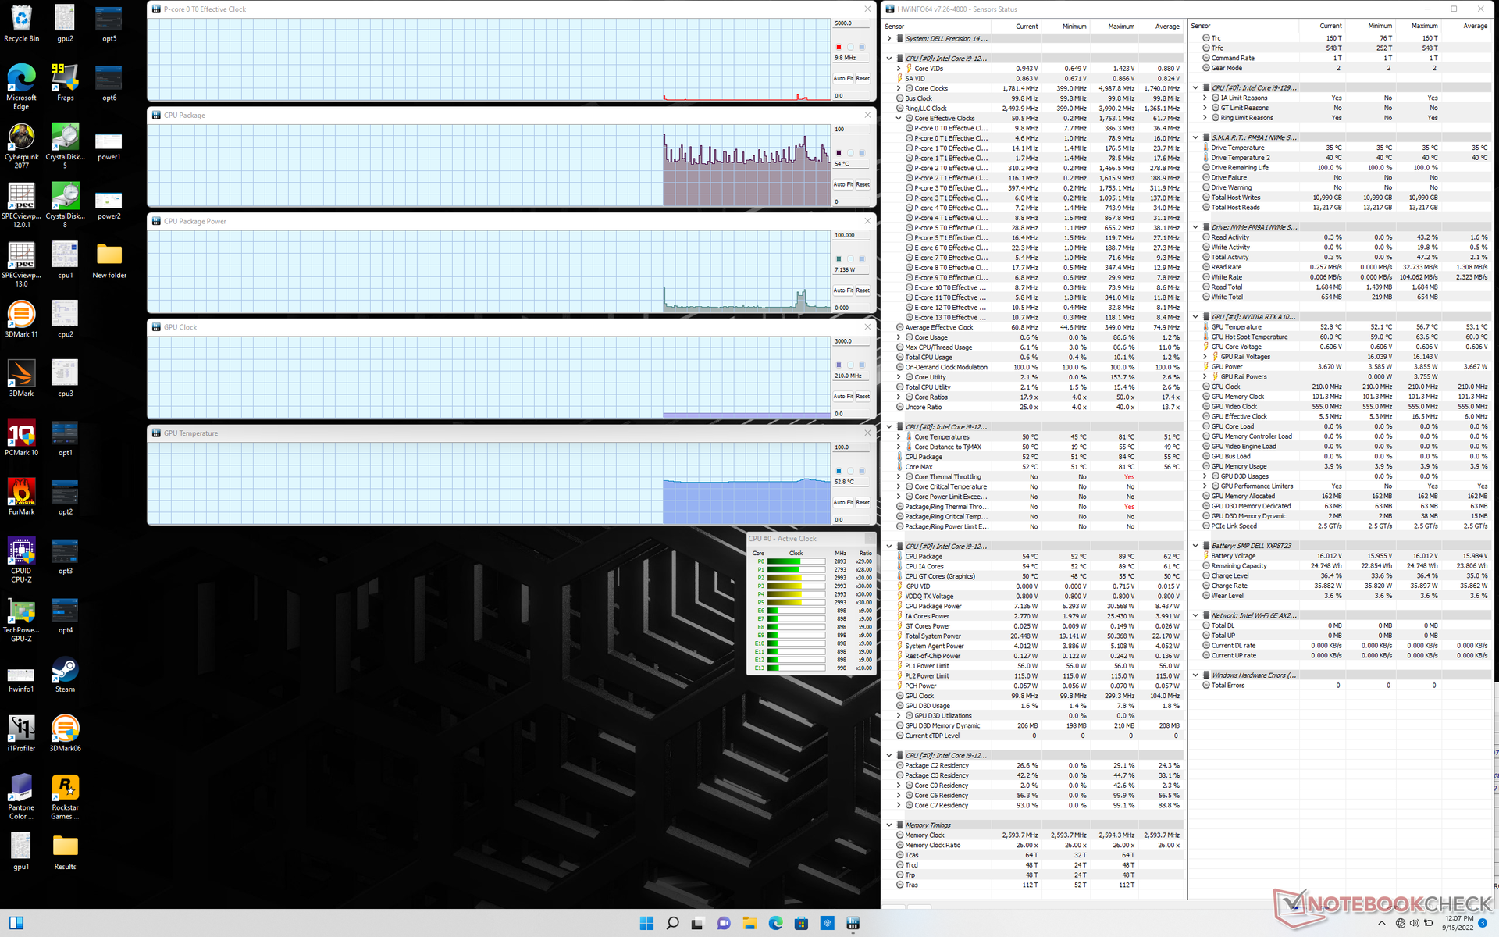Expand the Core VIDs sensor row

click(899, 69)
